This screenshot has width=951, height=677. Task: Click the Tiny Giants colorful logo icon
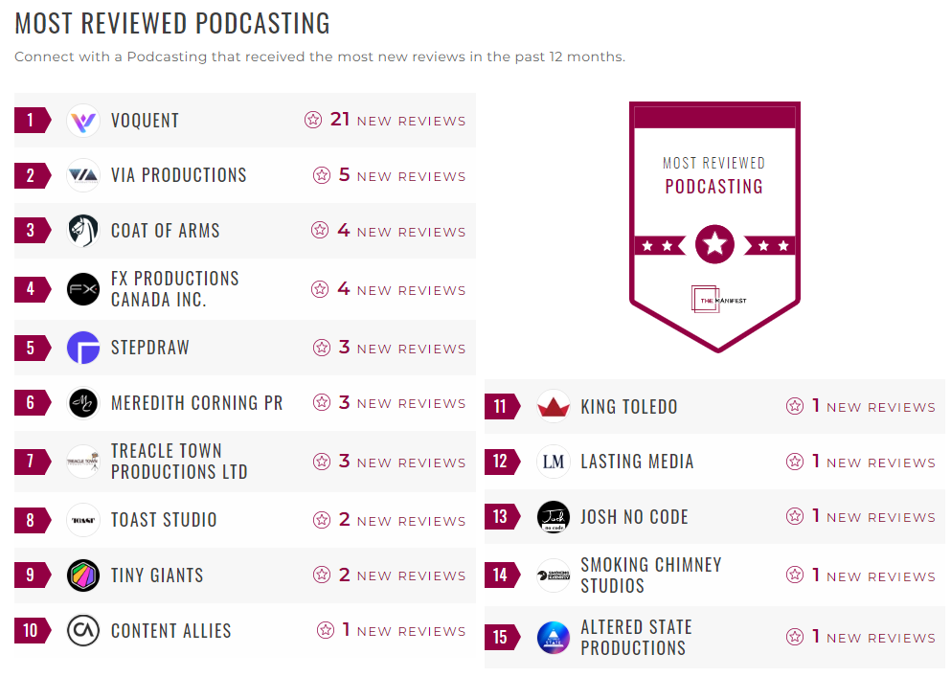click(83, 575)
